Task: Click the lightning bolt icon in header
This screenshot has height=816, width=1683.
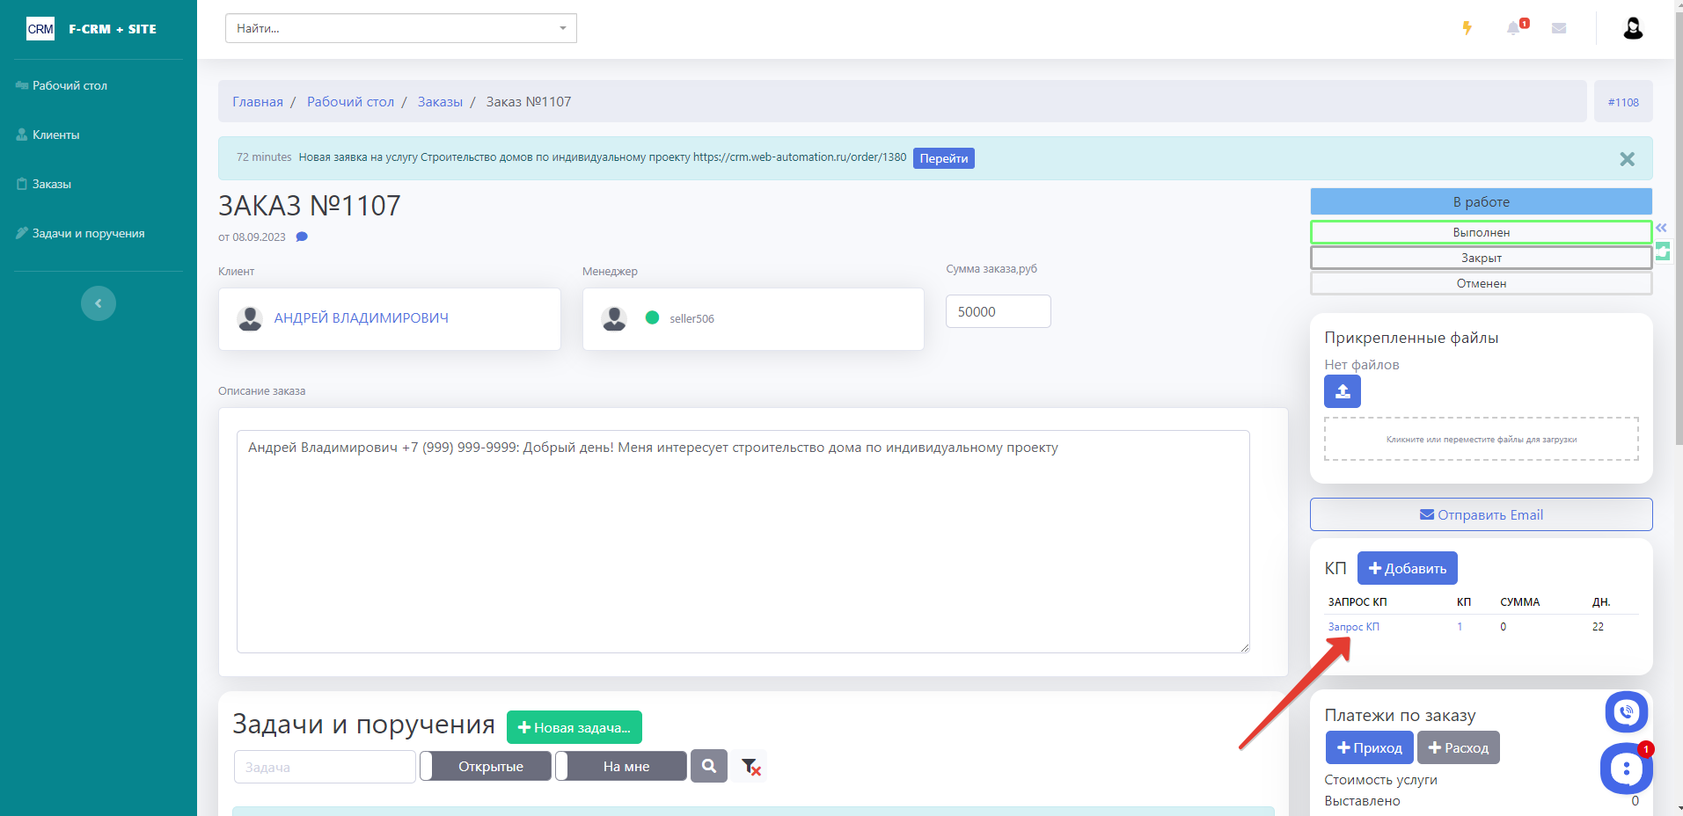Action: pos(1467,28)
